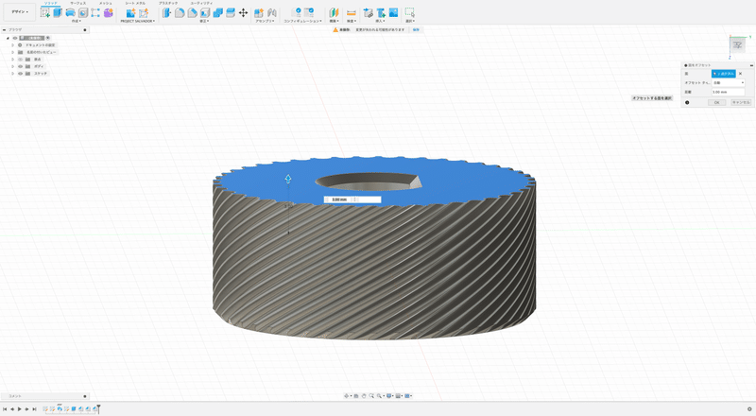756x416 pixels.
Task: Switch to the Solid tab
Action: click(51, 3)
